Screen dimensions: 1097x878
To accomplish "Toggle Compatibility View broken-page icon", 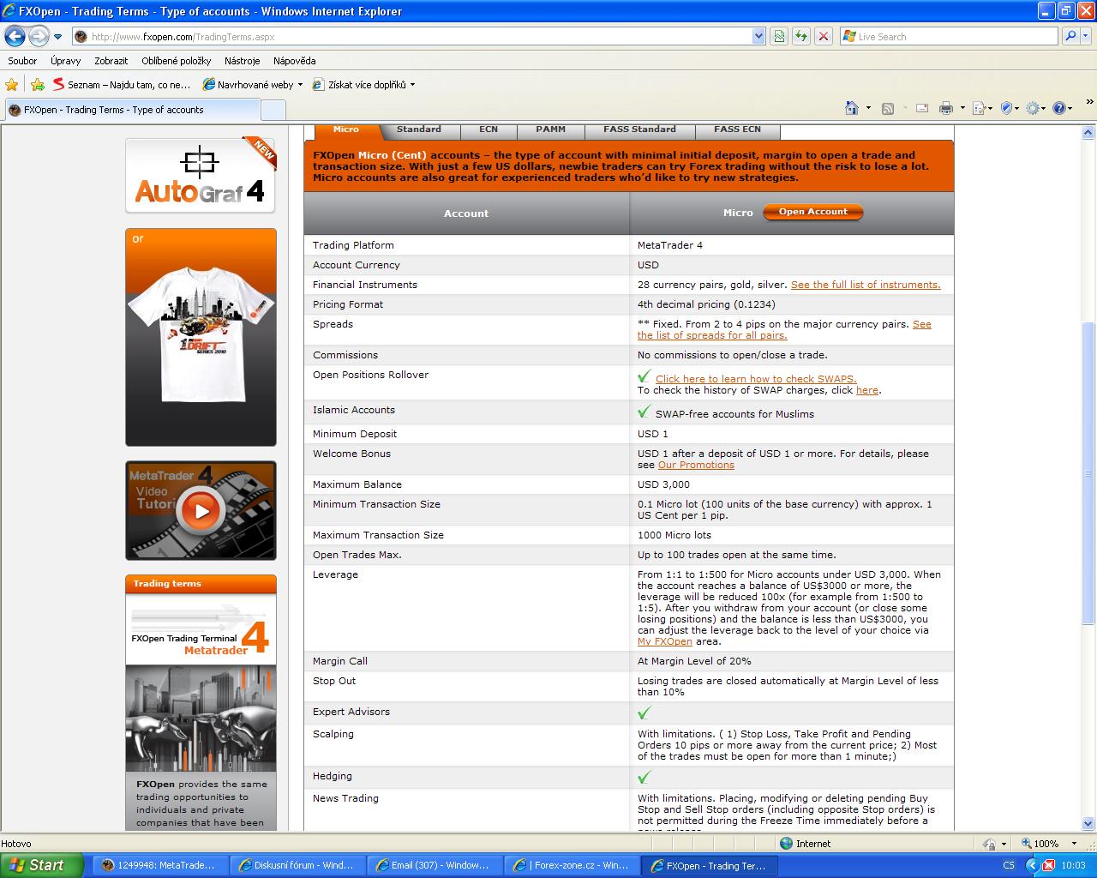I will coord(779,36).
